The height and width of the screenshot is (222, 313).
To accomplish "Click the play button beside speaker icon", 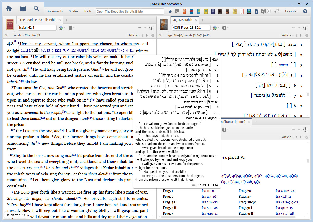I will pyautogui.click(x=269, y=11).
